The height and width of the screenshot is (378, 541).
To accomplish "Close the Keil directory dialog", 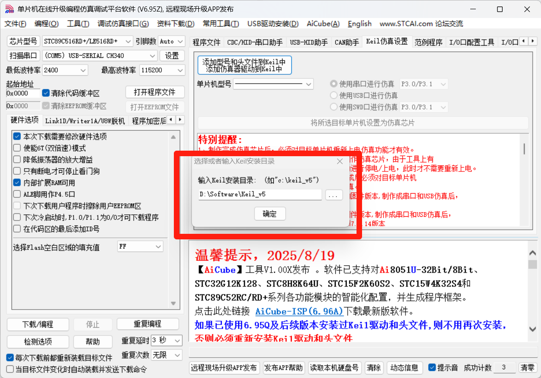I will [x=339, y=161].
